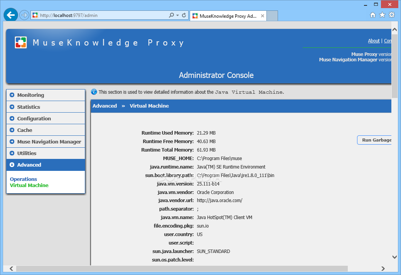Click the browser Home icon
This screenshot has width=401, height=275.
(373, 15)
